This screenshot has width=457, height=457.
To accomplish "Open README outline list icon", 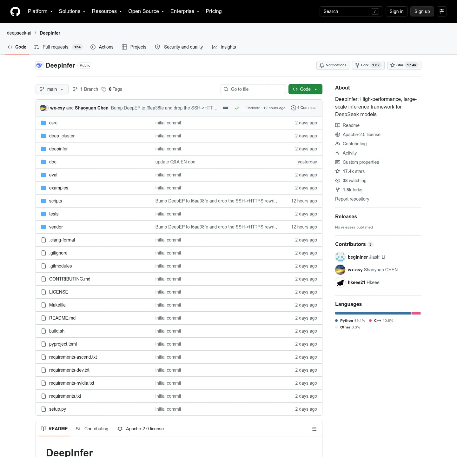I will click(x=314, y=429).
